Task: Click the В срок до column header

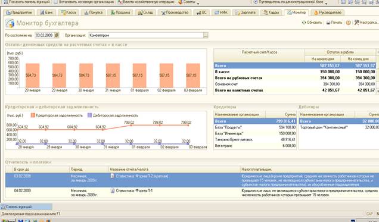Action: (x=41, y=170)
